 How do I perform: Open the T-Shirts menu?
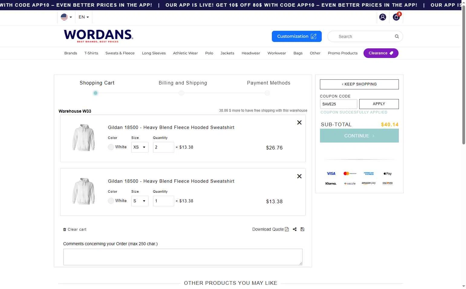pyautogui.click(x=91, y=53)
